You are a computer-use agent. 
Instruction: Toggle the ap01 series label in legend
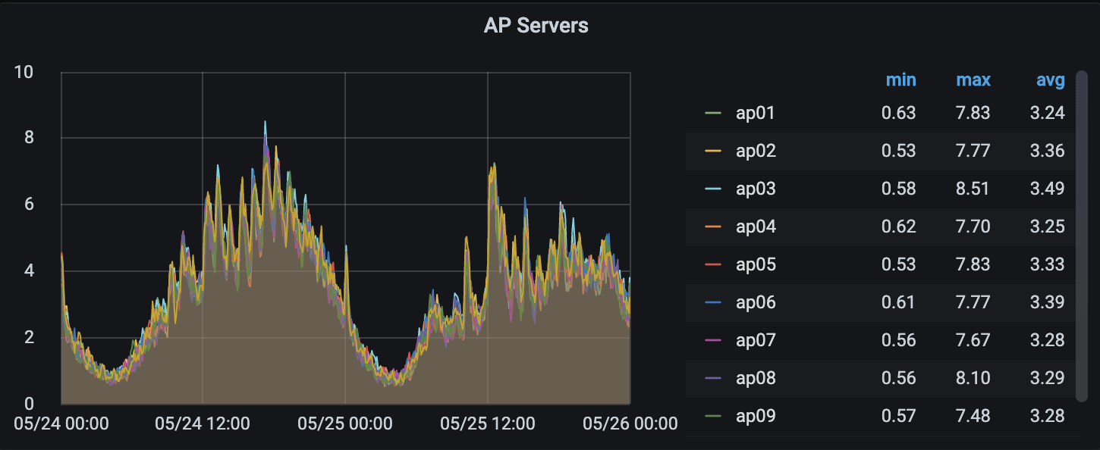(x=755, y=113)
